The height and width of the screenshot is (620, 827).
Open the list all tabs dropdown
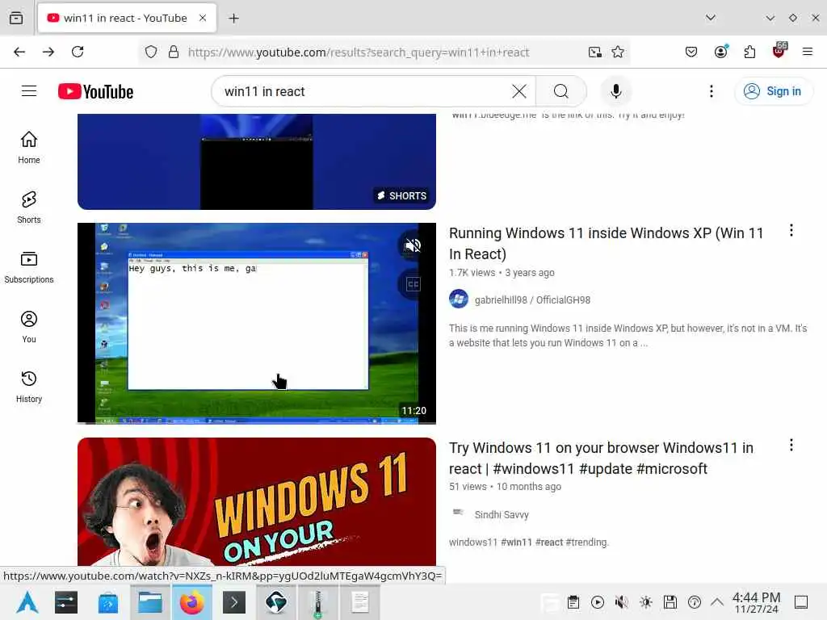(x=711, y=18)
